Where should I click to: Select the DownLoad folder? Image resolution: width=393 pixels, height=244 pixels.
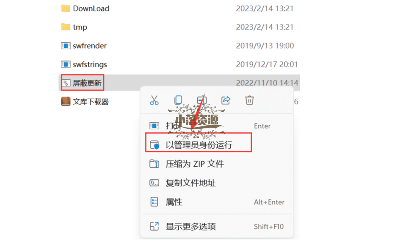179,8
